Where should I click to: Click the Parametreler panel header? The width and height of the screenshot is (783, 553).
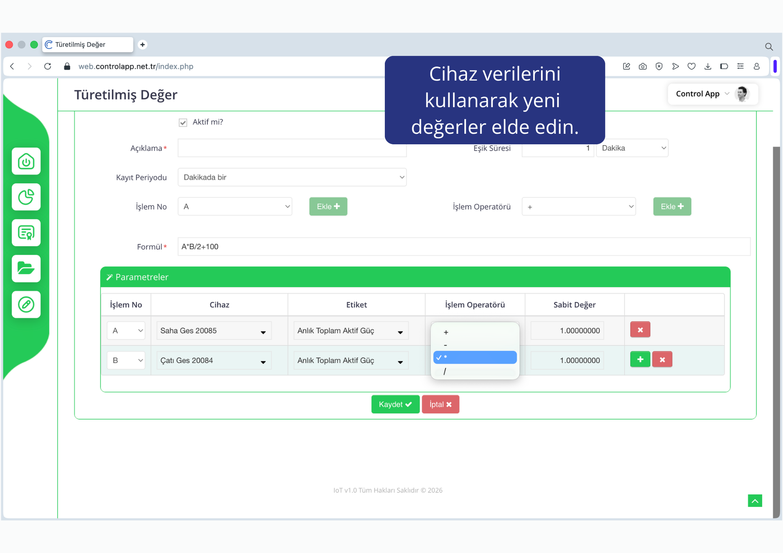[x=415, y=277]
